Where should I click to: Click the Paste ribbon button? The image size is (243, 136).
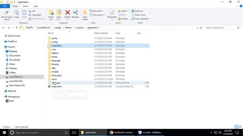coord(24,14)
